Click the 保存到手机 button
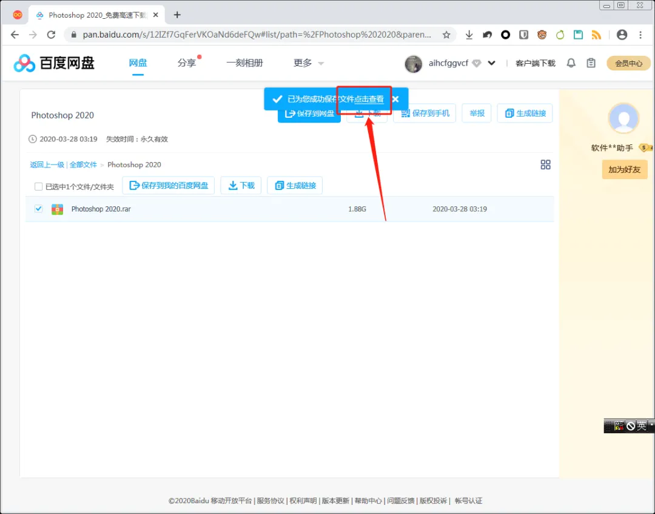The height and width of the screenshot is (514, 655). pyautogui.click(x=425, y=113)
